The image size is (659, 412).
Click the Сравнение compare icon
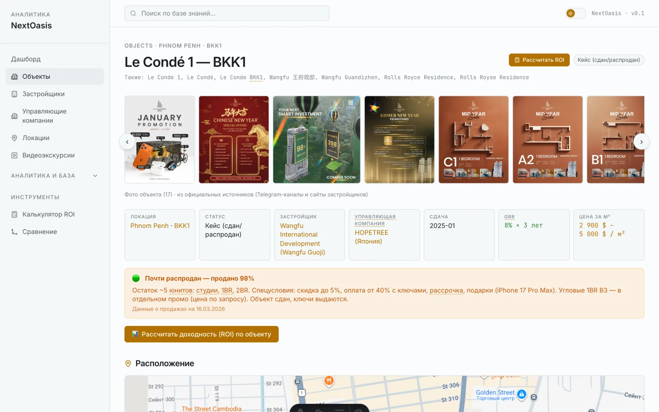tap(14, 232)
